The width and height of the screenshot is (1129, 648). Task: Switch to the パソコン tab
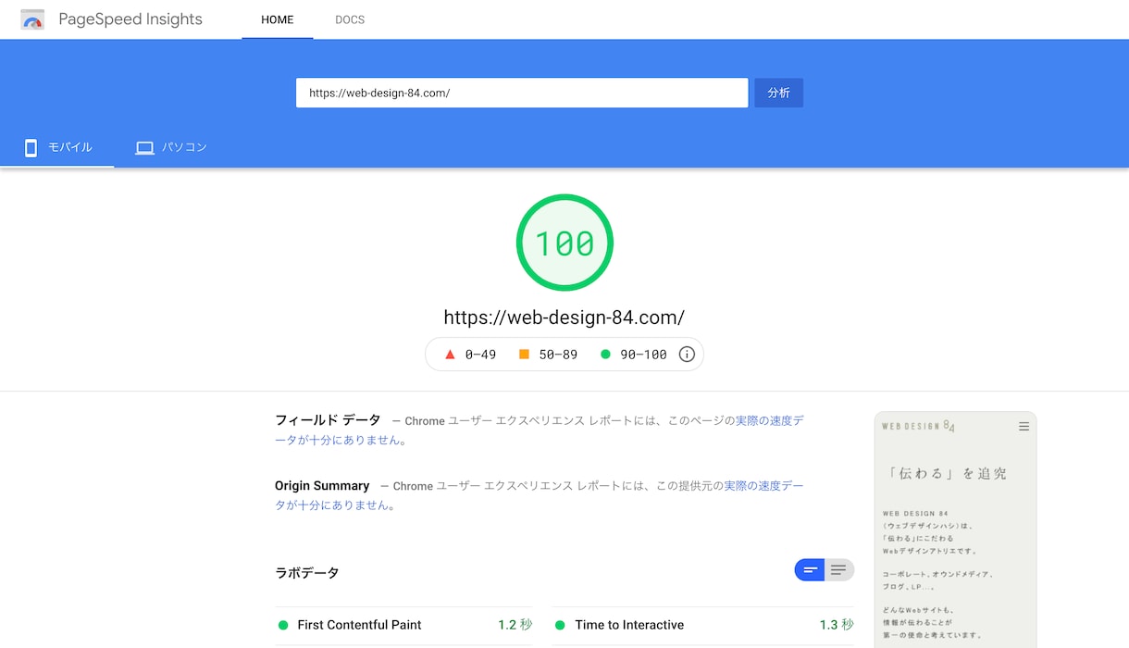tap(171, 147)
